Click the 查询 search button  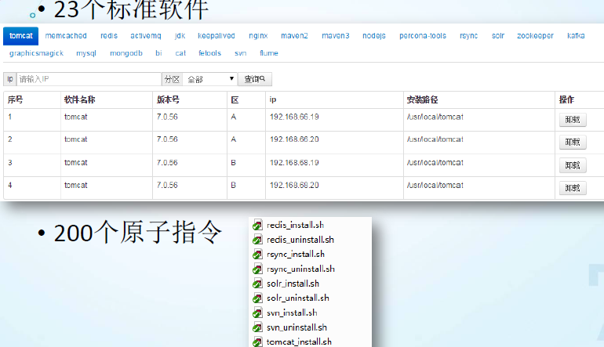tap(255, 79)
